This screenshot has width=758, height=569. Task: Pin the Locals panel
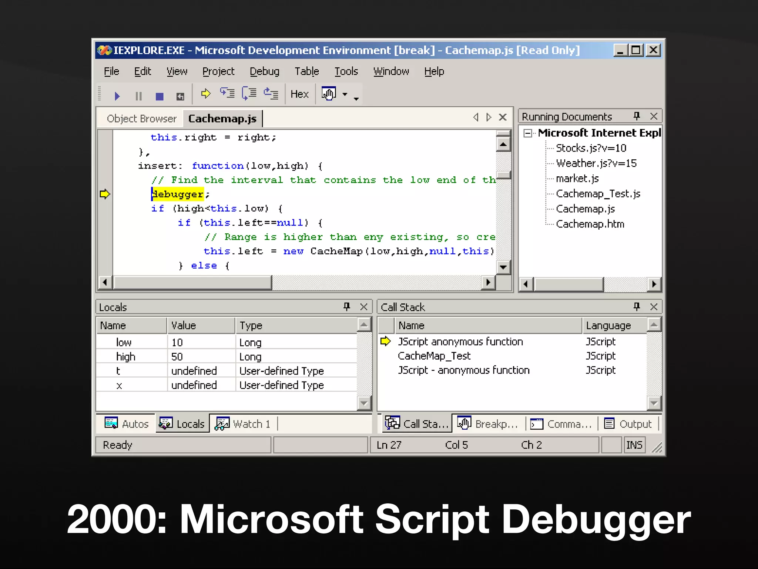pyautogui.click(x=347, y=307)
